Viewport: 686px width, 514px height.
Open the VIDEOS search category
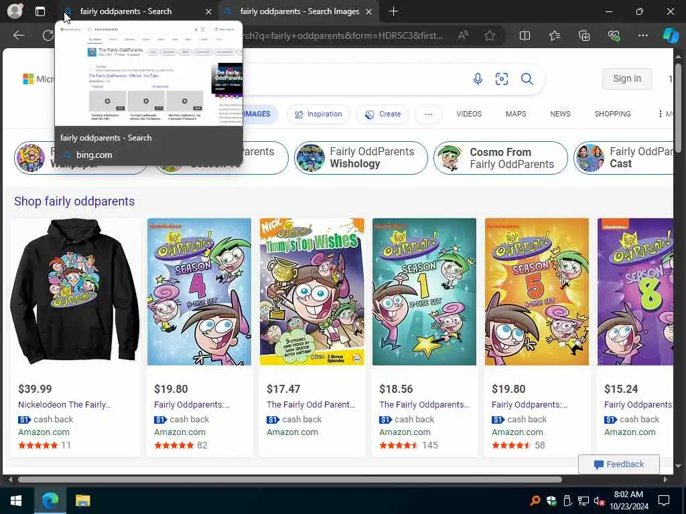point(469,114)
